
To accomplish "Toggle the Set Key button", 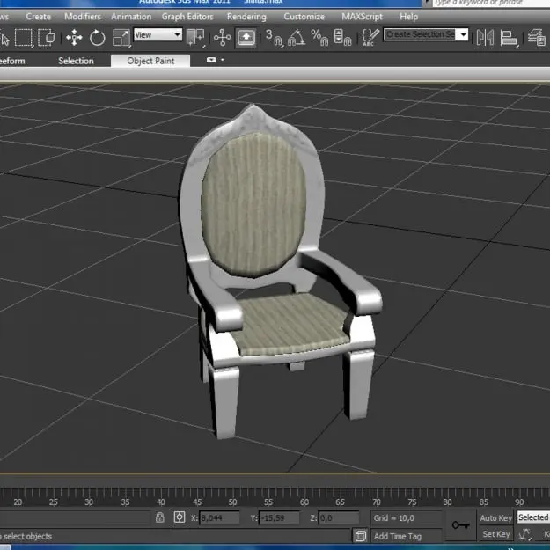I will (x=495, y=534).
